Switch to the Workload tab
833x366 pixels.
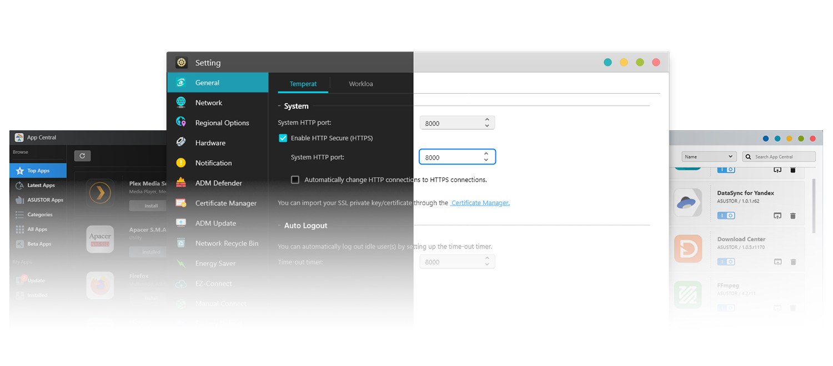pos(360,84)
